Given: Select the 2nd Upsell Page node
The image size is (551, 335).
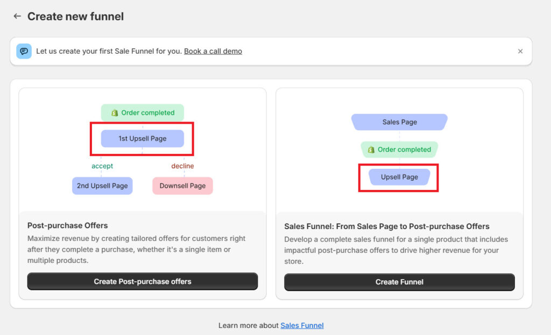Looking at the screenshot, I should [x=102, y=186].
